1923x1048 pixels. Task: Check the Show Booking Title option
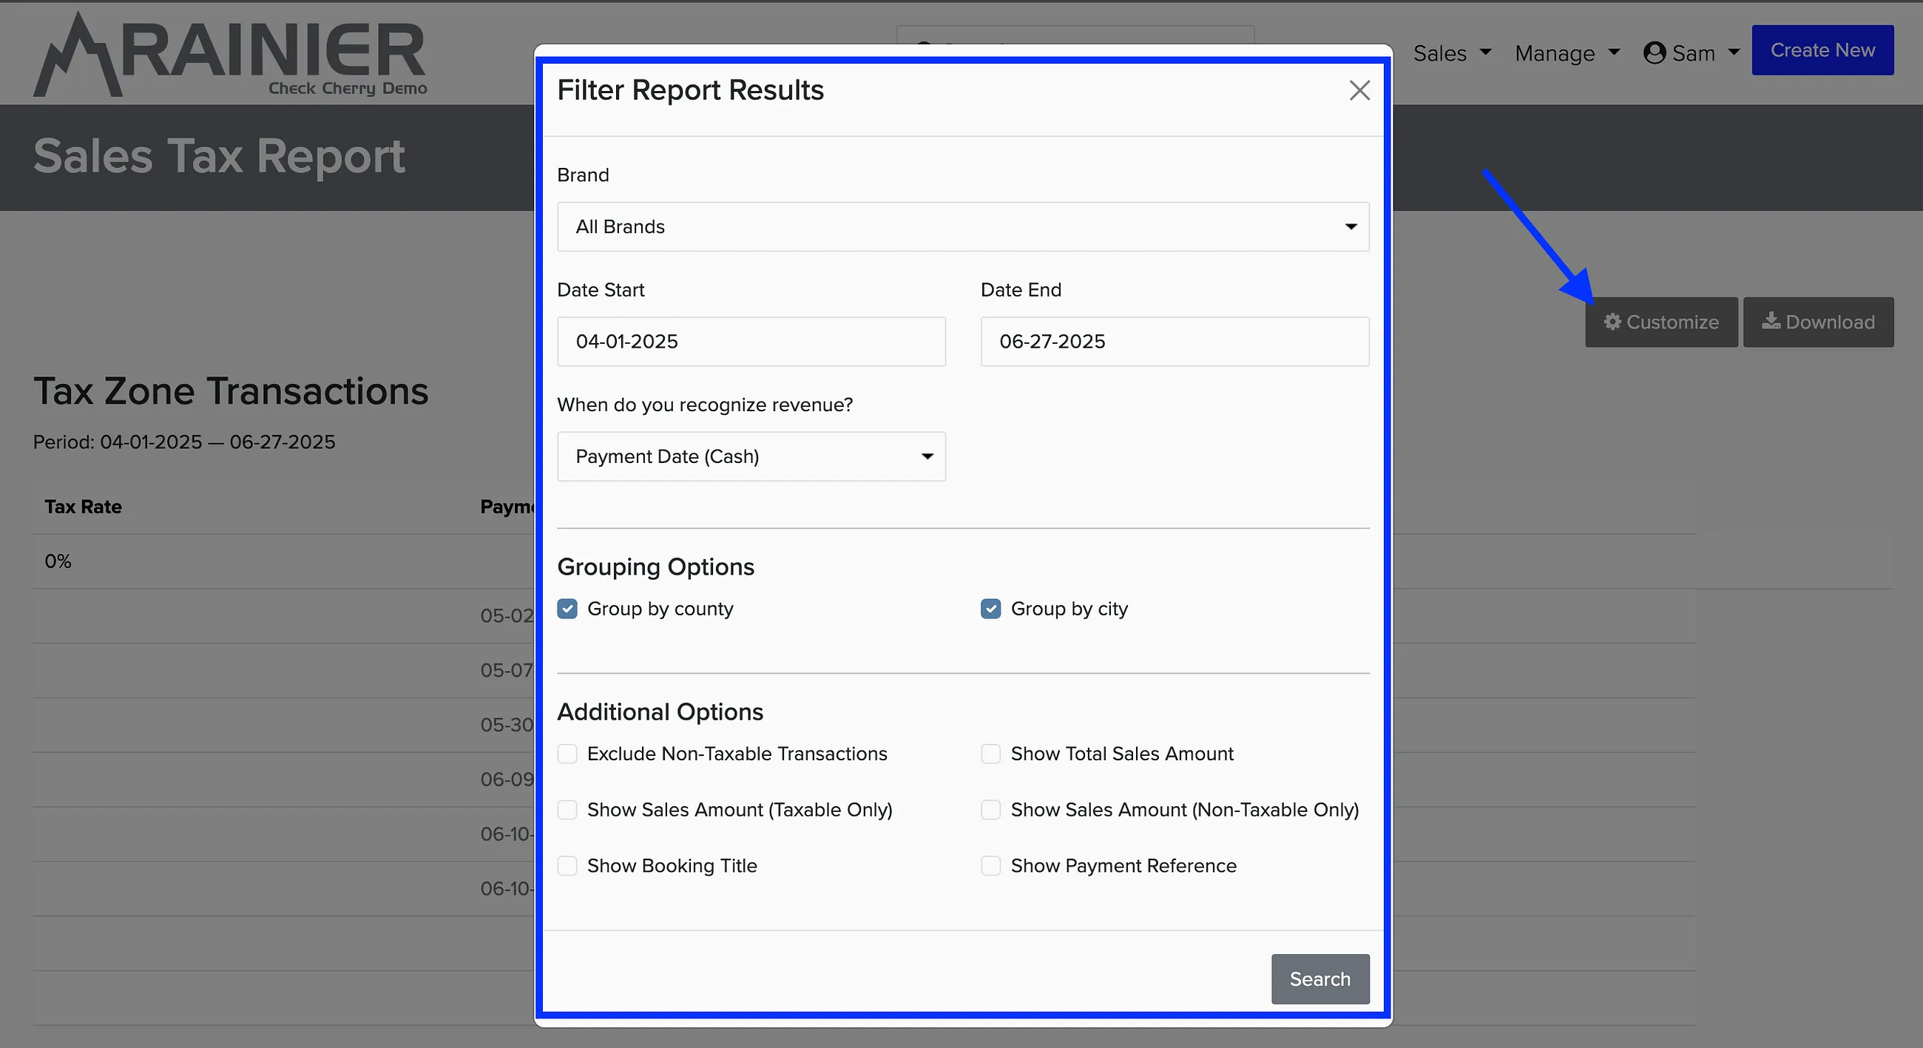tap(567, 865)
